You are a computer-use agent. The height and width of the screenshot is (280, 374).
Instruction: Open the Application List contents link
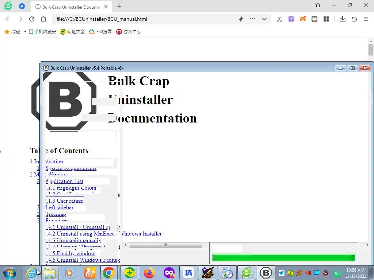pos(64,181)
